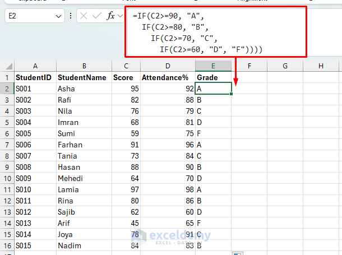Image resolution: width=342 pixels, height=255 pixels.
Task: Click cell containing S011
Action: [x=35, y=201]
